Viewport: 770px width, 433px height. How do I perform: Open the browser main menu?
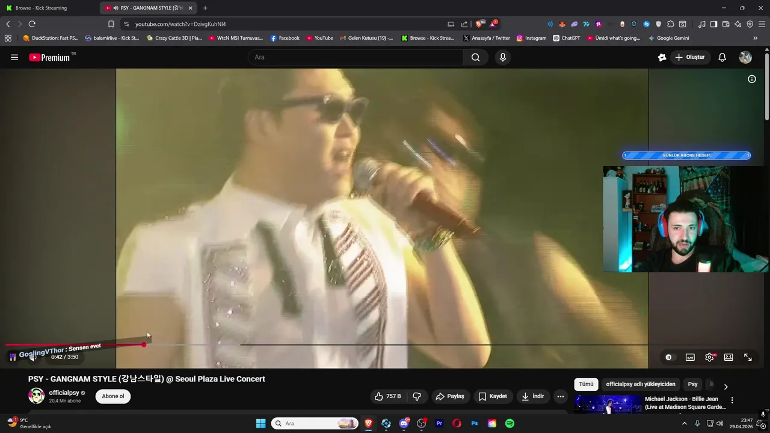click(x=762, y=24)
